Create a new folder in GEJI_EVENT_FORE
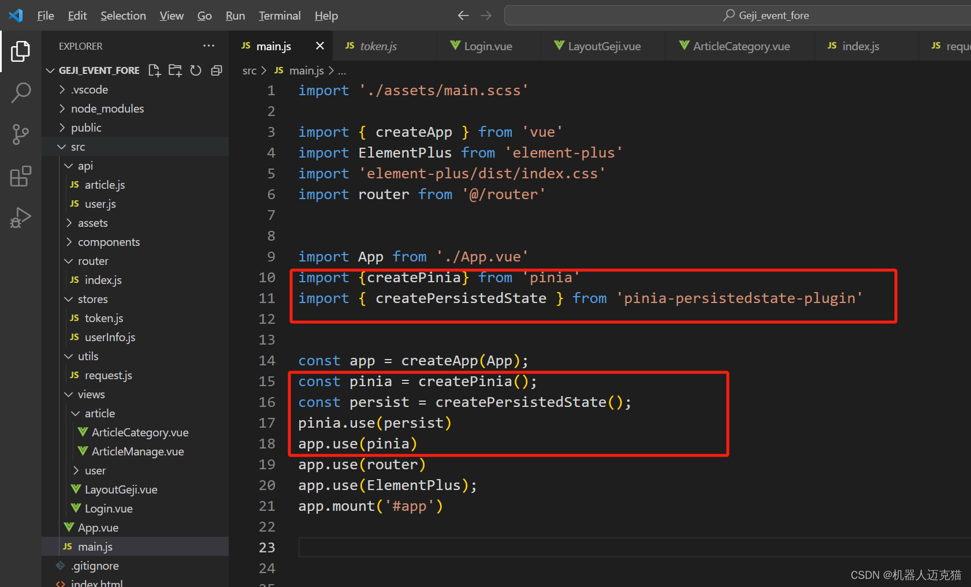The width and height of the screenshot is (971, 587). click(175, 70)
